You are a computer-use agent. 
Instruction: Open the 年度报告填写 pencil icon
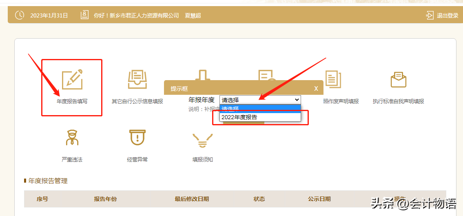click(72, 79)
